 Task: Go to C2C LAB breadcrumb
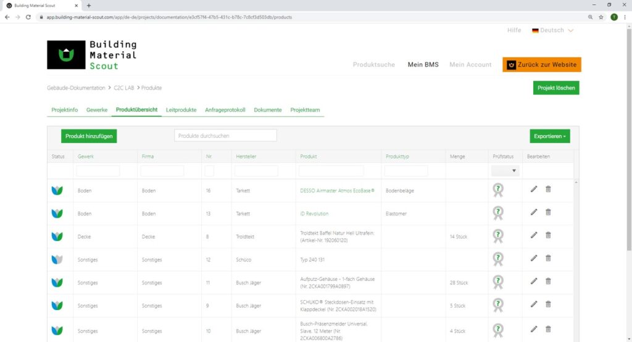[123, 88]
